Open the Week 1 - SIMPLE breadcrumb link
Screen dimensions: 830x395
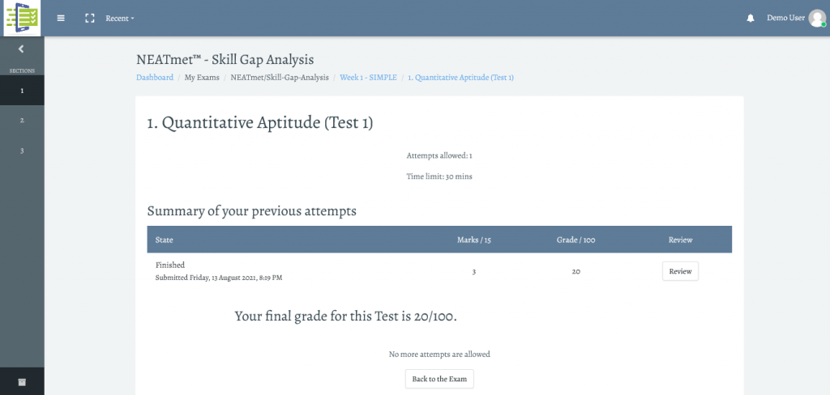[x=368, y=77]
